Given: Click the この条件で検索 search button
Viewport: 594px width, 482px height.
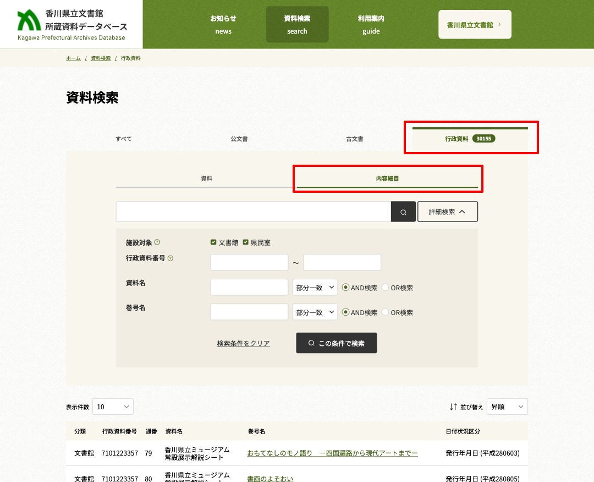Looking at the screenshot, I should coord(336,343).
